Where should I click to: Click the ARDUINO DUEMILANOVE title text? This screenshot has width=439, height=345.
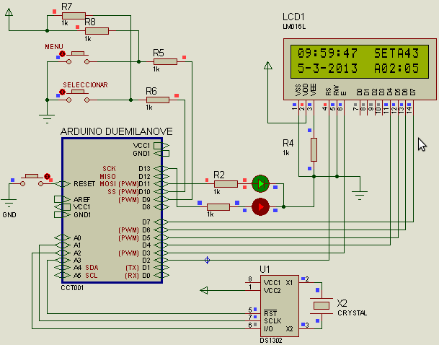117,131
